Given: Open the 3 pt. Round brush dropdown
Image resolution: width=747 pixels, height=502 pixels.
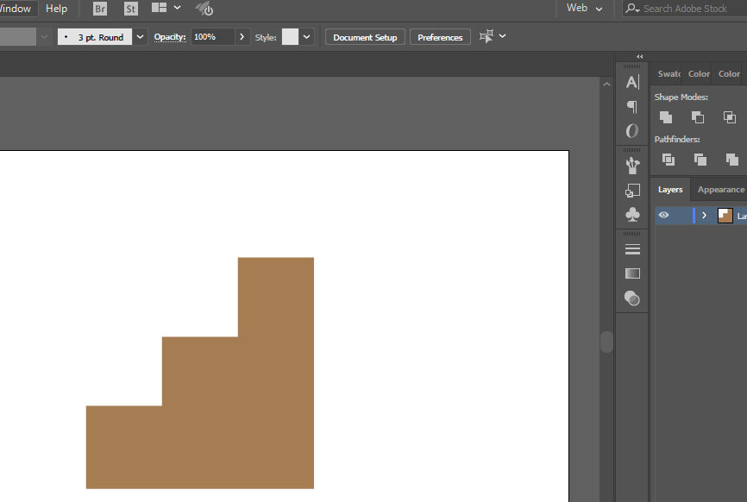Looking at the screenshot, I should pos(140,37).
